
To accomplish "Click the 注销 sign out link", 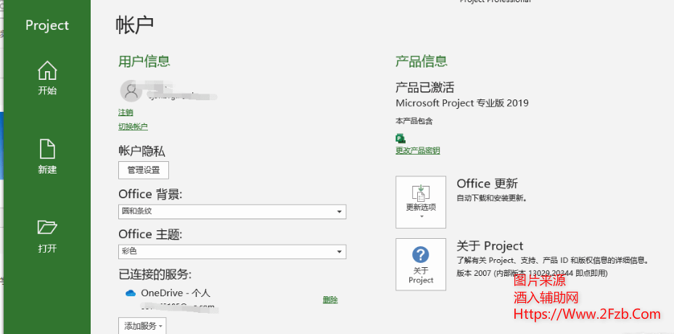I will [x=126, y=113].
